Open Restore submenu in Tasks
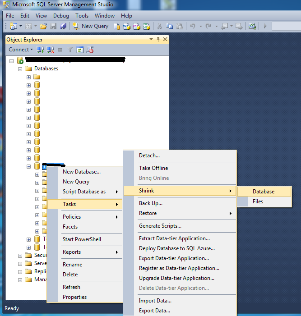This screenshot has width=301, height=316. (x=180, y=213)
